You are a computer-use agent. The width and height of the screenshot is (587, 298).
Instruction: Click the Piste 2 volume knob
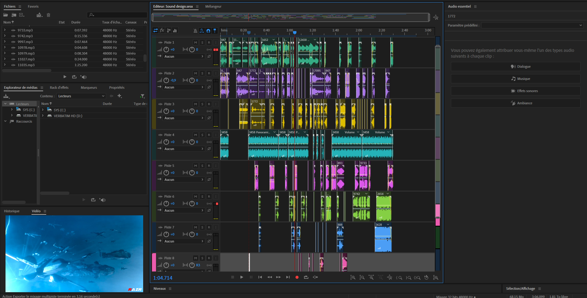[166, 80]
